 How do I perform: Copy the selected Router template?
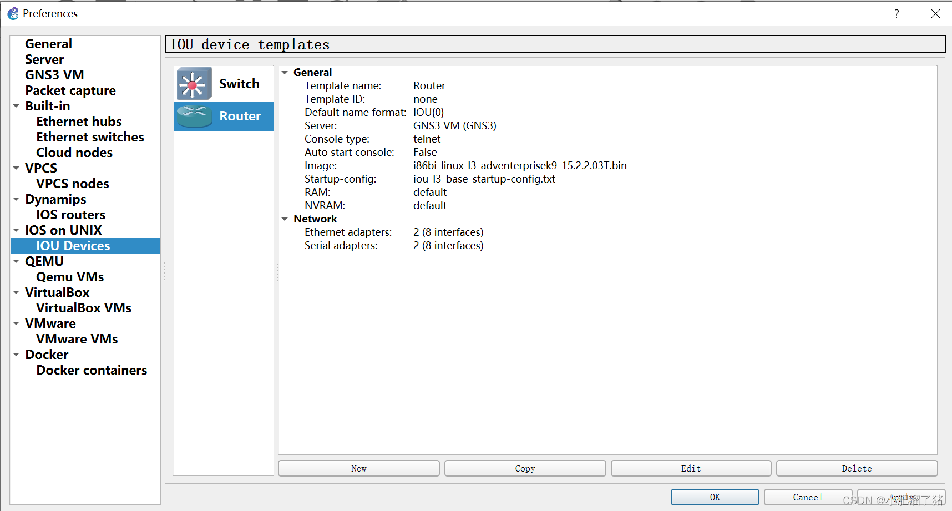(x=525, y=468)
